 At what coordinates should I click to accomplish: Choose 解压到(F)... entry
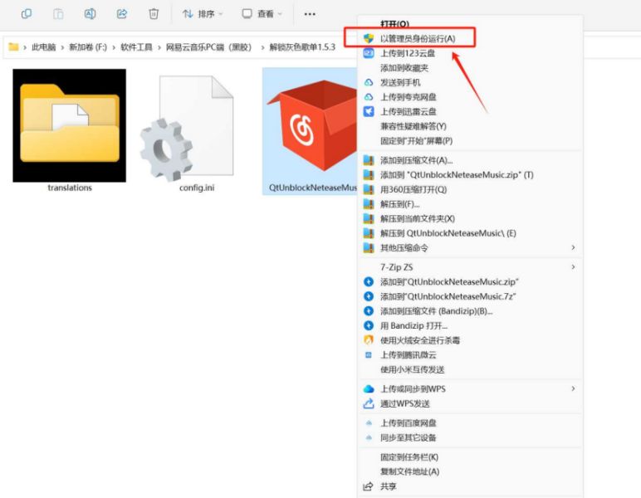pos(470,204)
